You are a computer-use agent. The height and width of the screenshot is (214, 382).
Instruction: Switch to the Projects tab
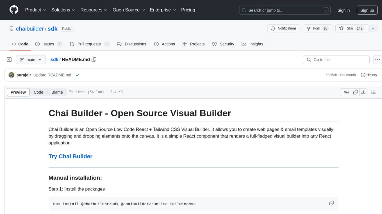coord(194,44)
